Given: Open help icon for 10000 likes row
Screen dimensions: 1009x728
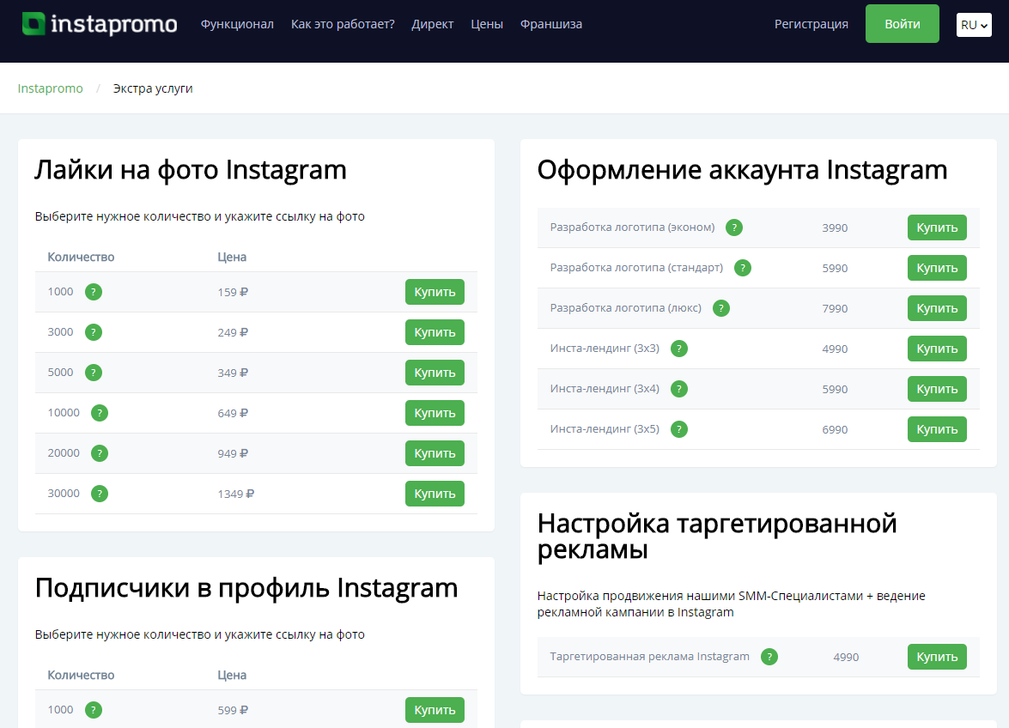Looking at the screenshot, I should (x=99, y=413).
